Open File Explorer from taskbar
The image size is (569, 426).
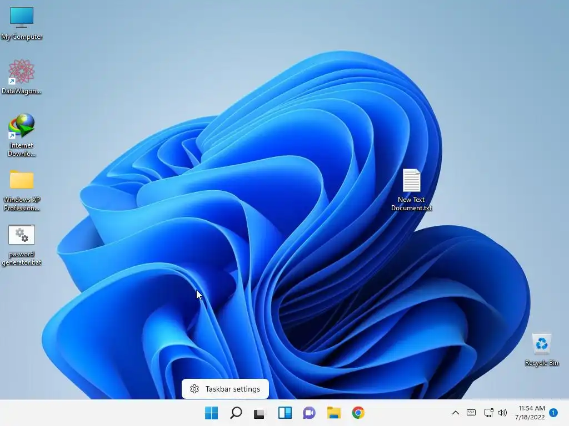tap(333, 413)
